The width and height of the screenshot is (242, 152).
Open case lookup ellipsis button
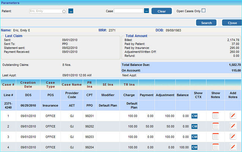tap(146, 11)
